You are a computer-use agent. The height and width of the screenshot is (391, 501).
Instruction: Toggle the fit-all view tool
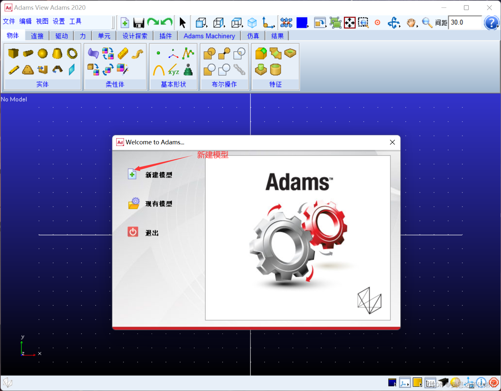pyautogui.click(x=350, y=22)
